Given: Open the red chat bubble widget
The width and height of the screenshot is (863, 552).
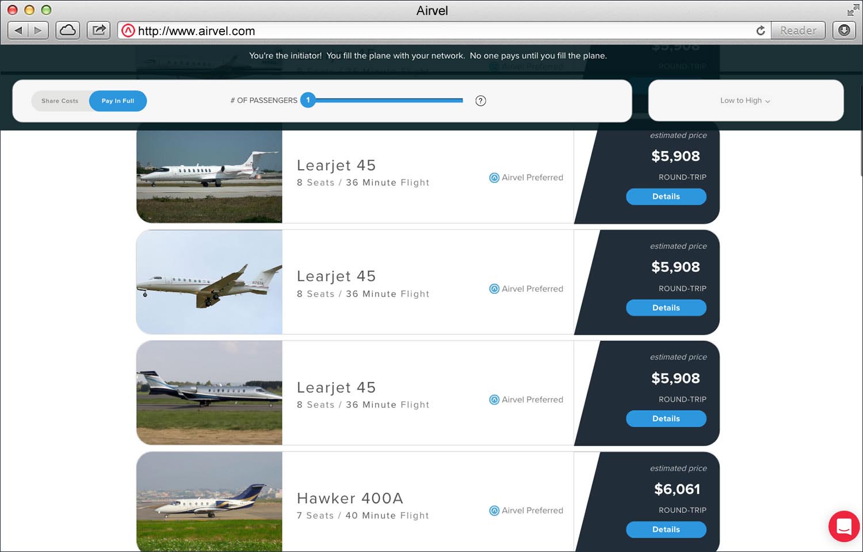Looking at the screenshot, I should 844,526.
